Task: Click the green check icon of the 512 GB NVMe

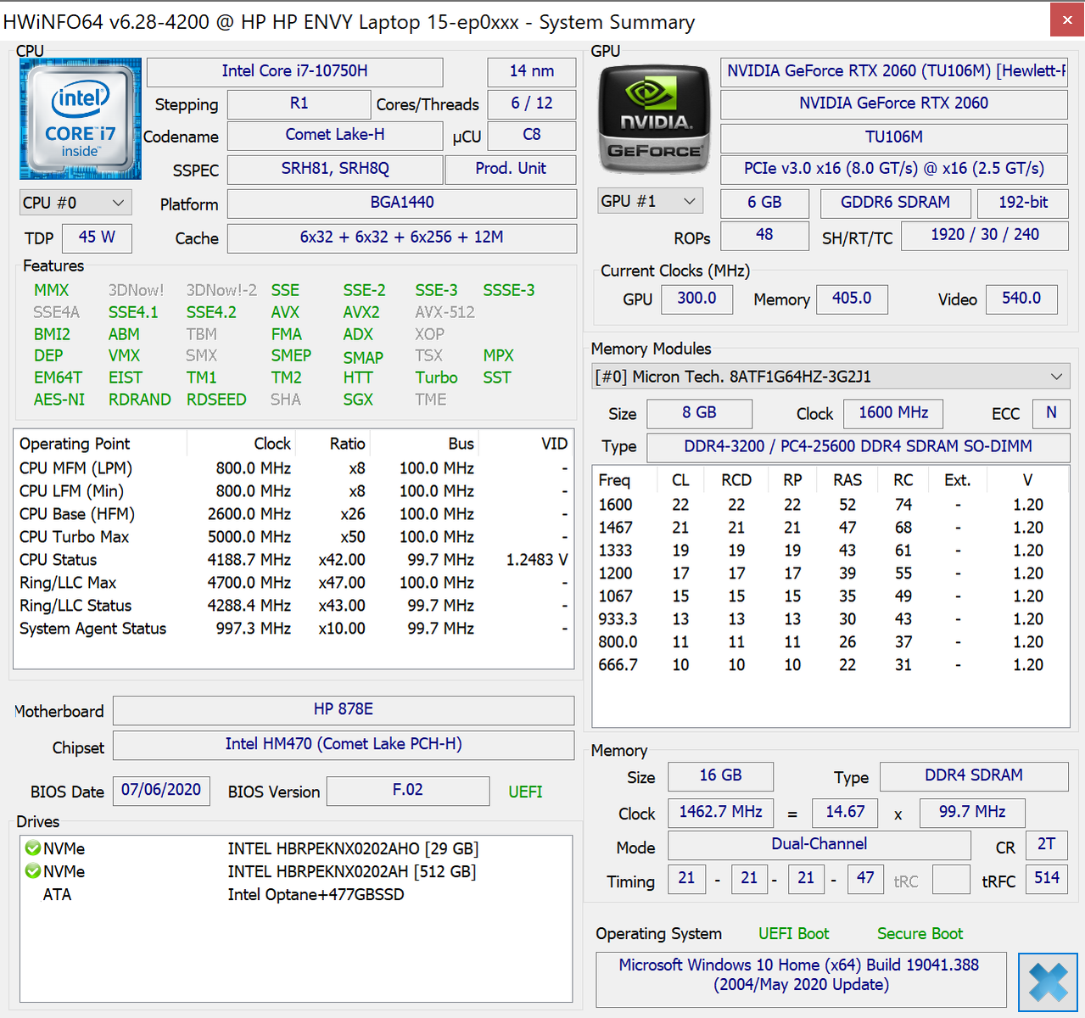Action: point(33,871)
